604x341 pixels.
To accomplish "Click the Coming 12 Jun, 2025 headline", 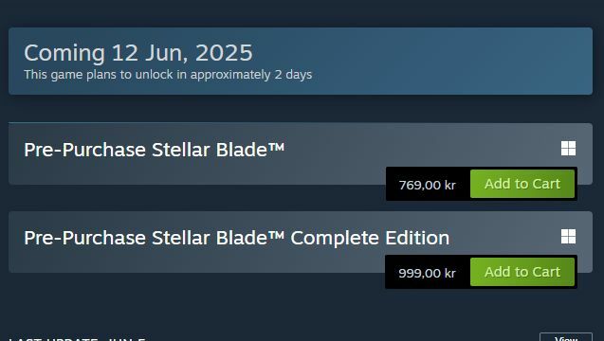I will tap(138, 53).
